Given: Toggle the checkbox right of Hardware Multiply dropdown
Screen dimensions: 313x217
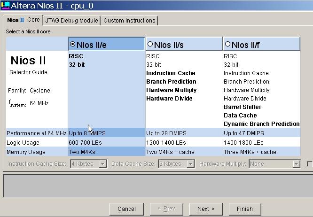Looking at the screenshot, I should 310,164.
